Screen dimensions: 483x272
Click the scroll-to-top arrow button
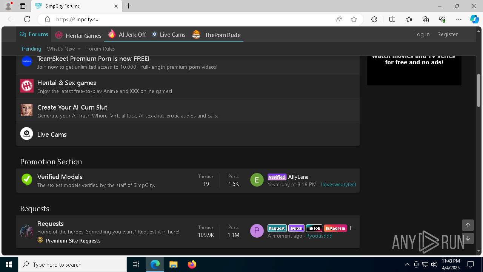468,225
